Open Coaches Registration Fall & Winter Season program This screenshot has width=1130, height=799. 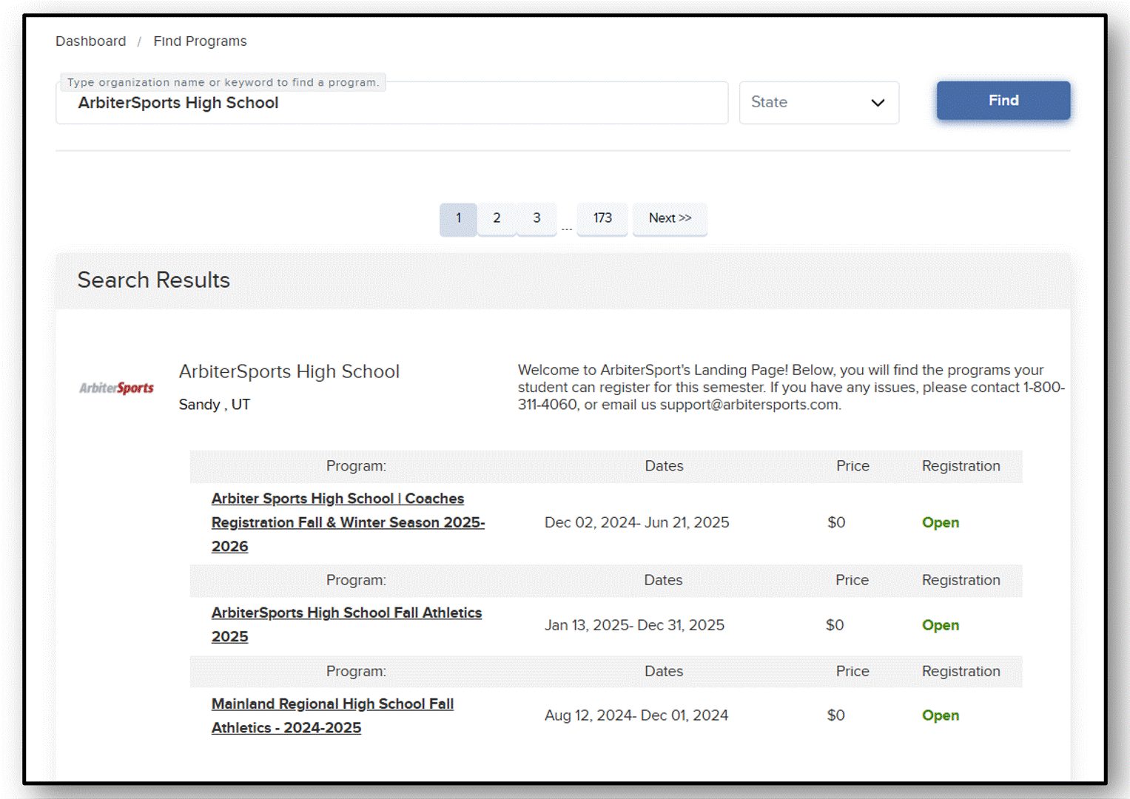(x=348, y=522)
